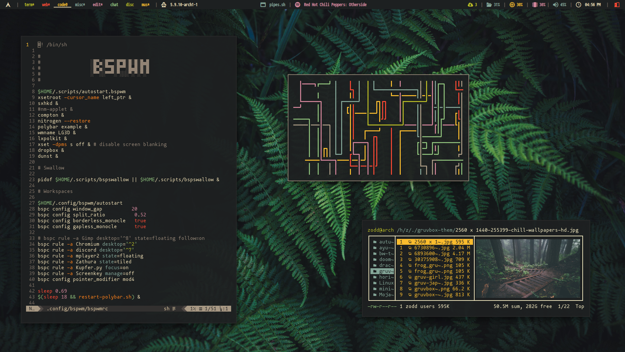625x352 pixels.
Task: Open the red power menu icon
Action: click(617, 5)
